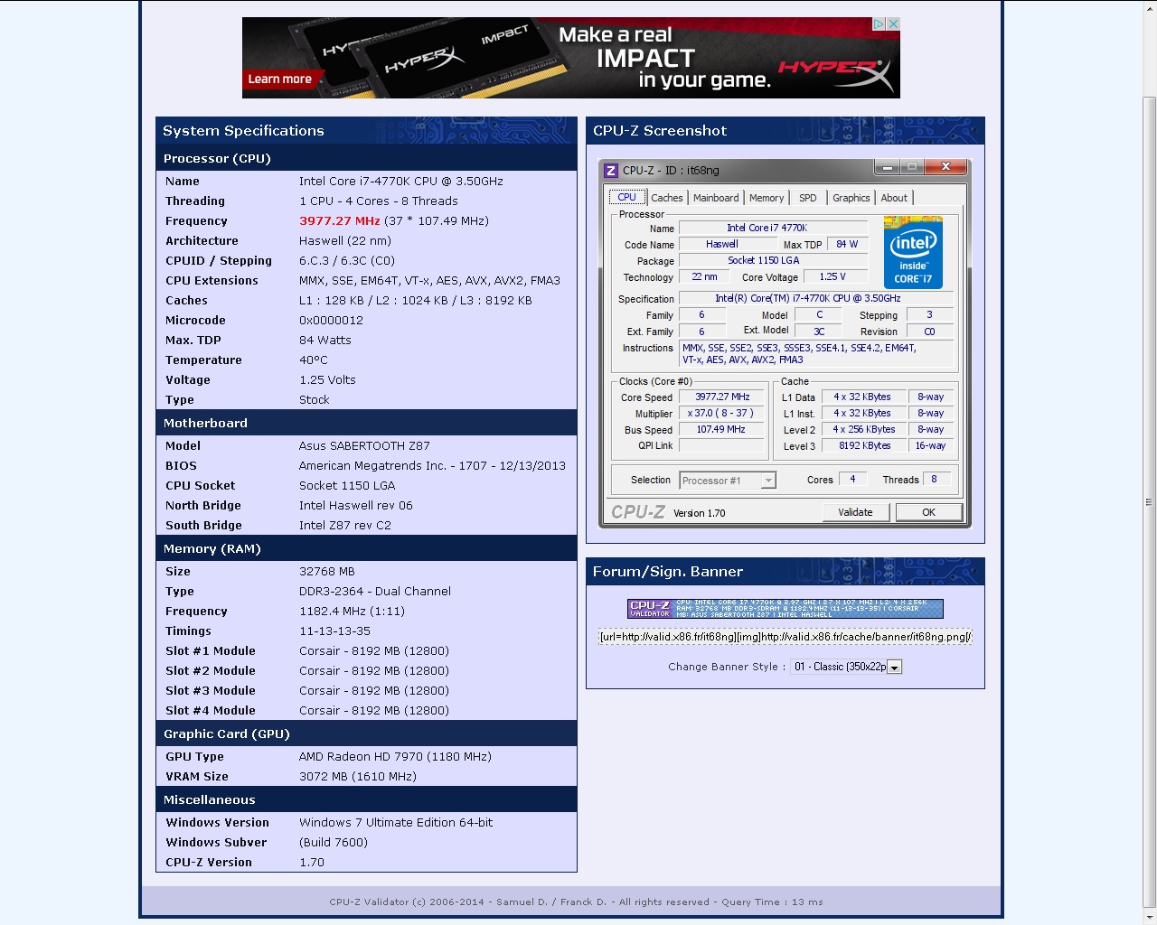Click the Memory (RAM) section header
1157x925 pixels.
[366, 548]
